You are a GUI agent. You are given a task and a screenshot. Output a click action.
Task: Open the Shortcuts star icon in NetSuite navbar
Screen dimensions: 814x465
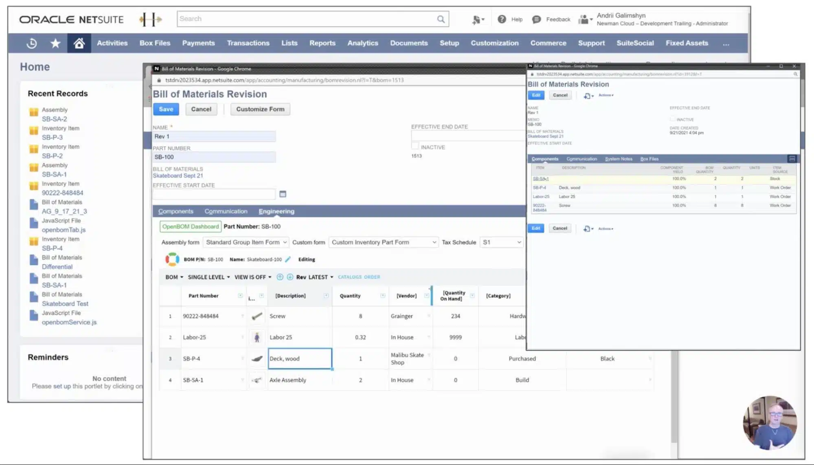pos(55,43)
